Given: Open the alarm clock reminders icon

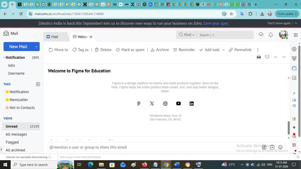Looking at the screenshot, I should 294,145.
